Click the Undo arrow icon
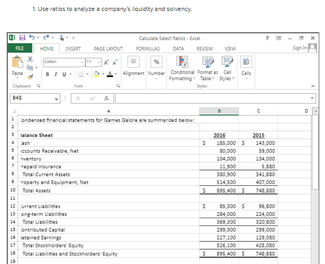Image resolution: width=325 pixels, height=264 pixels. point(32,37)
